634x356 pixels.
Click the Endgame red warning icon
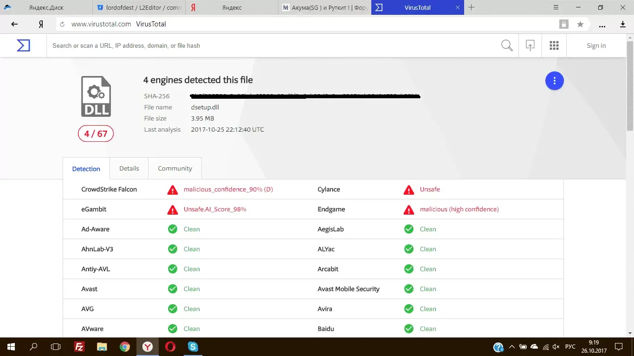coord(409,210)
